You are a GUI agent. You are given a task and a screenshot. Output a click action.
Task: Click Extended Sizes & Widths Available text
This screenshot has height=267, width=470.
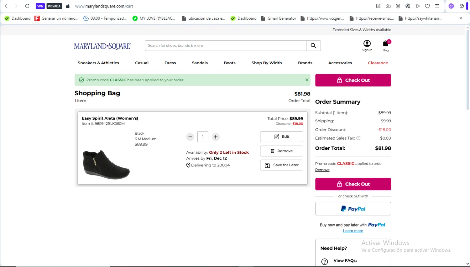click(362, 30)
